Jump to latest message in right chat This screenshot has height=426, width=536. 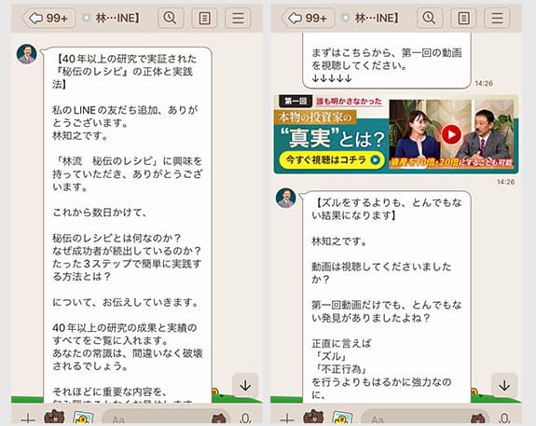(504, 386)
